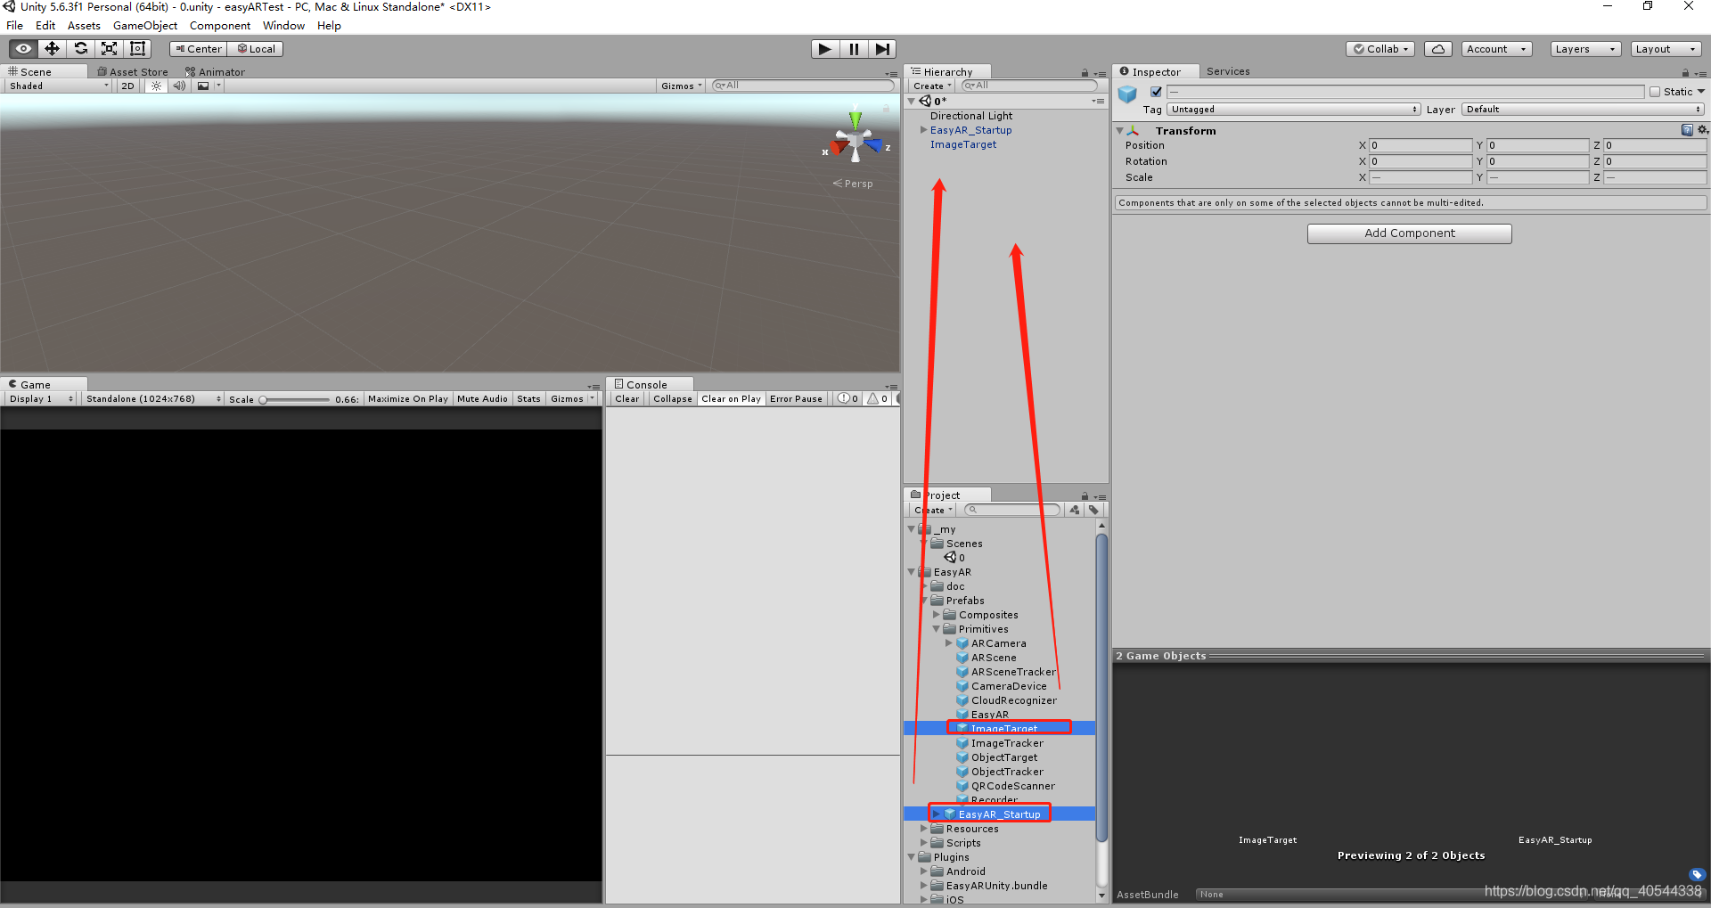Select the Scale tool
The width and height of the screenshot is (1711, 908).
click(x=109, y=49)
